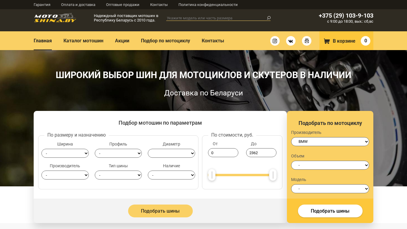Open the Акции menu item

point(122,41)
